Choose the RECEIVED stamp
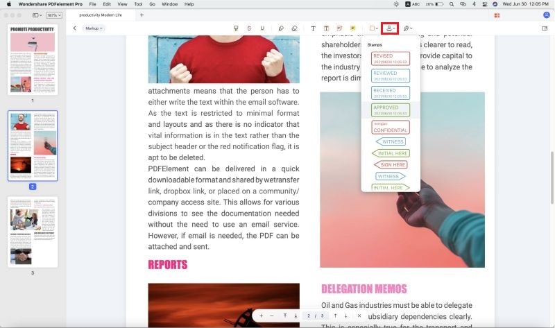Image resolution: width=555 pixels, height=328 pixels. pos(391,93)
